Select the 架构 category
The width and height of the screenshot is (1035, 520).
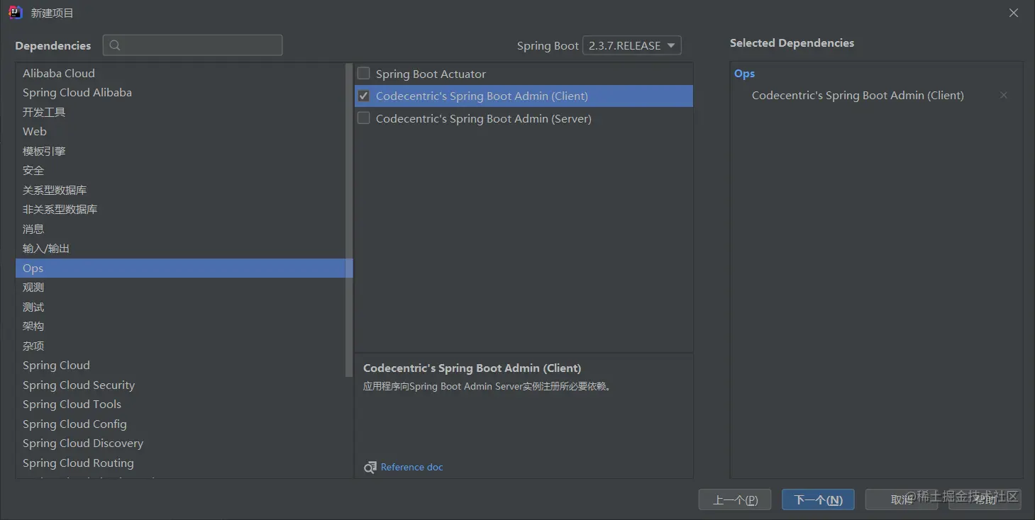181,327
